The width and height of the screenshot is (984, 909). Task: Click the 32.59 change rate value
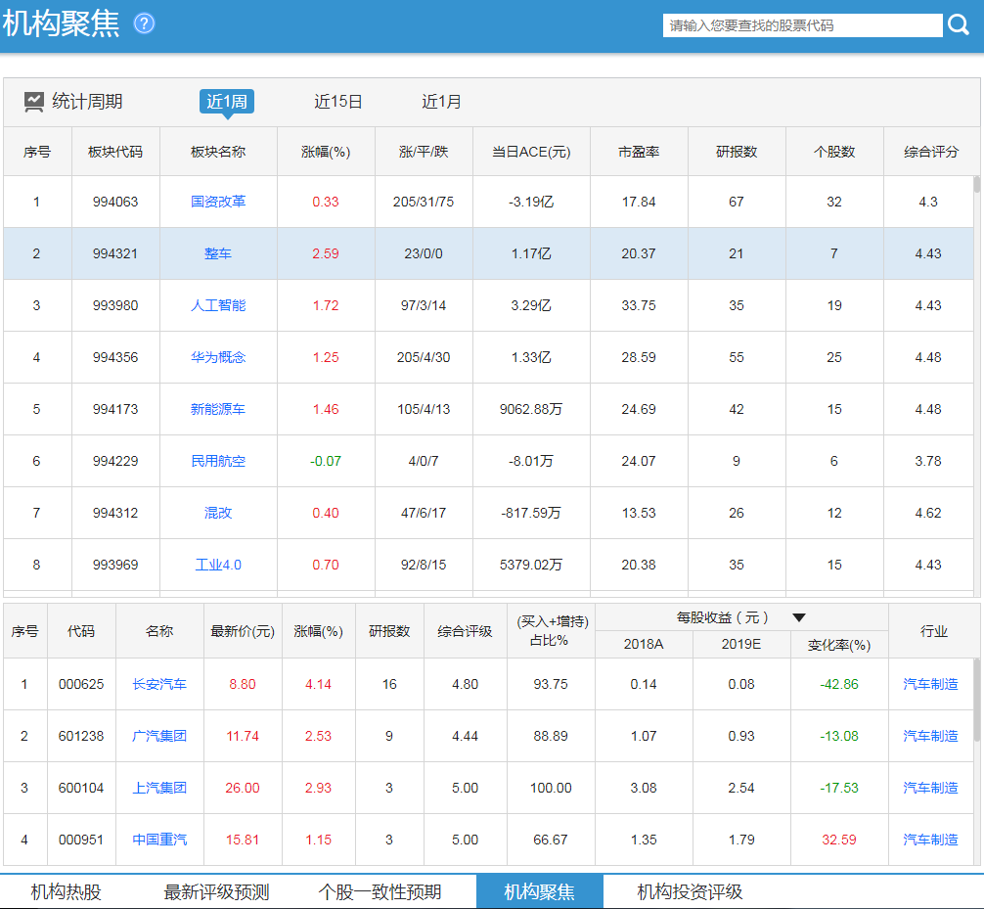pos(839,840)
